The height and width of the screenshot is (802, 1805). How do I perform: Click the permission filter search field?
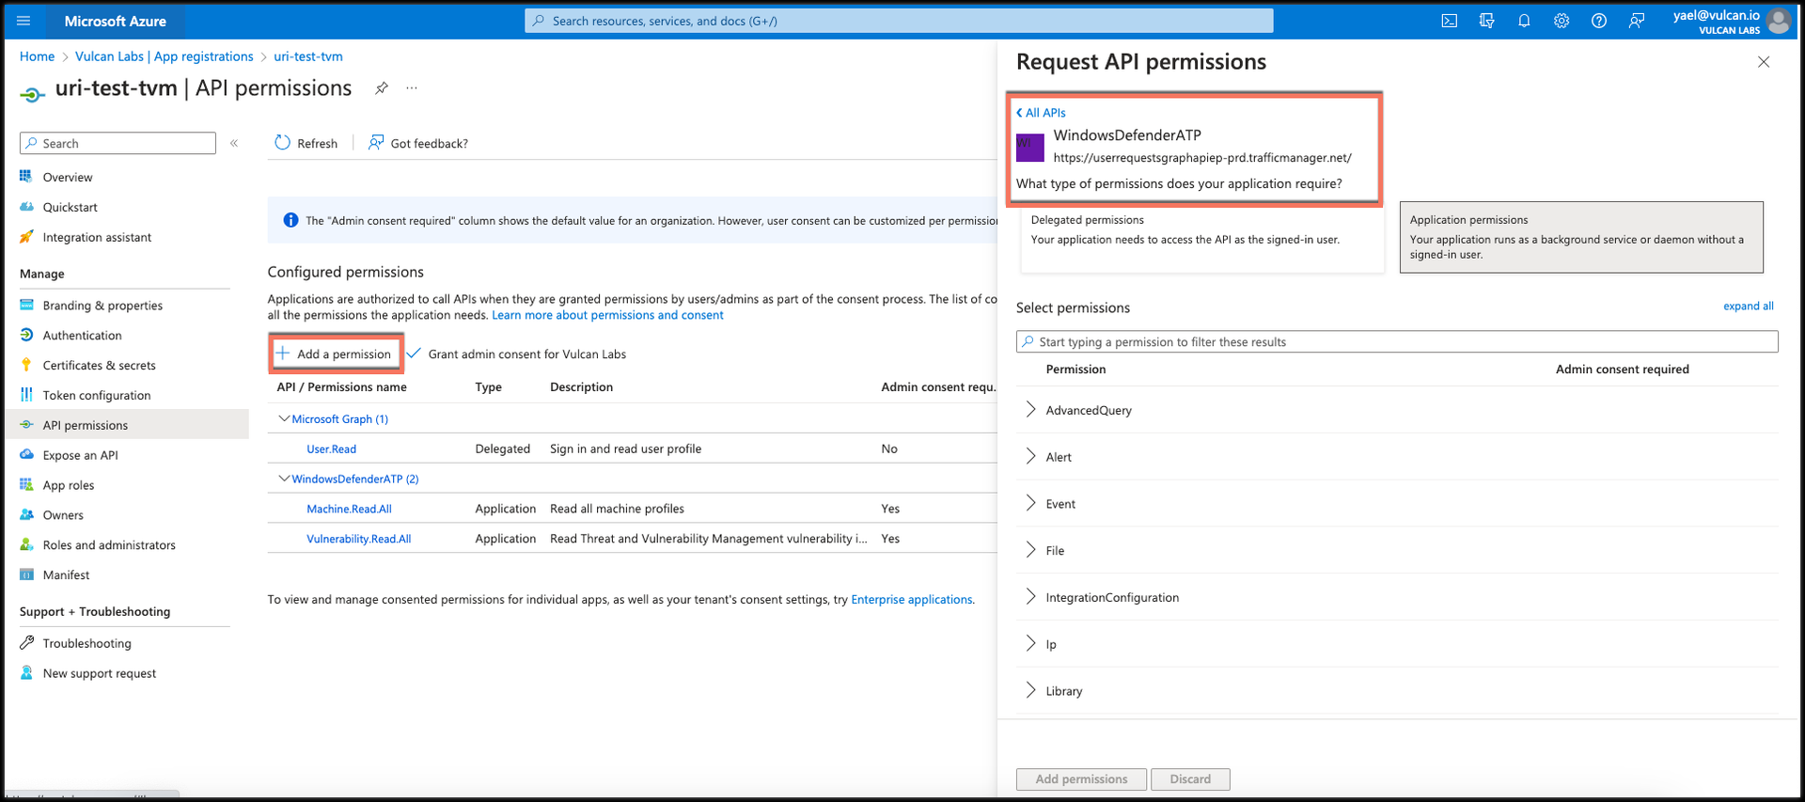pos(1397,342)
